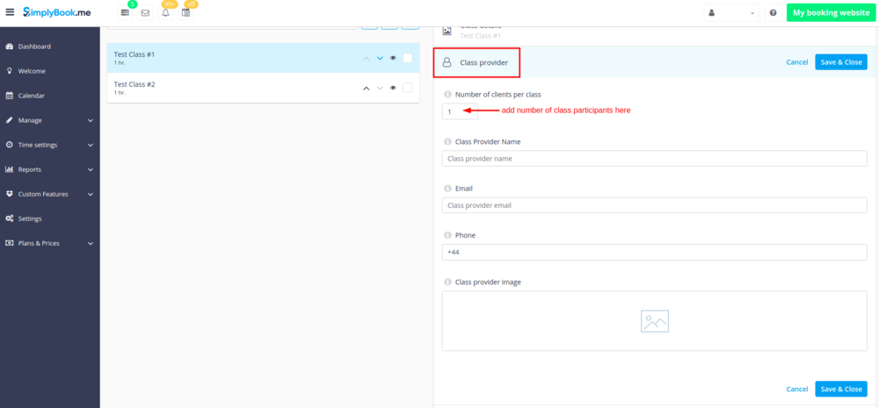
Task: Click info icon beside Class Provider Name
Action: [447, 141]
